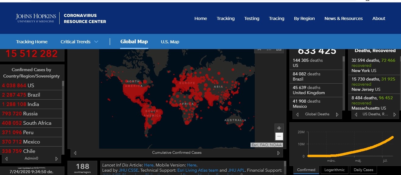Click the 15 512 282 total confirmed figure

[32, 54]
